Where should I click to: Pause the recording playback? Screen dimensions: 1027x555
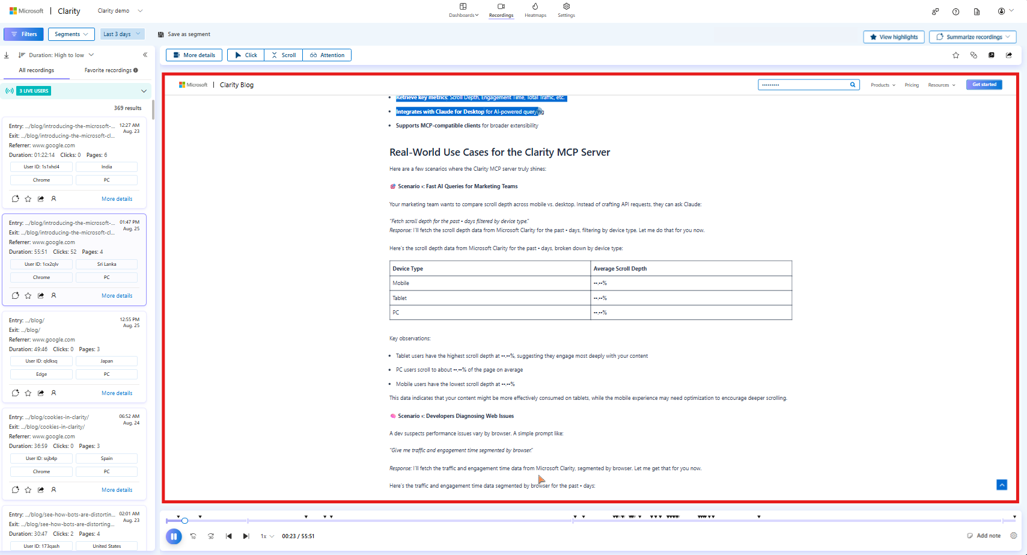[x=174, y=536]
